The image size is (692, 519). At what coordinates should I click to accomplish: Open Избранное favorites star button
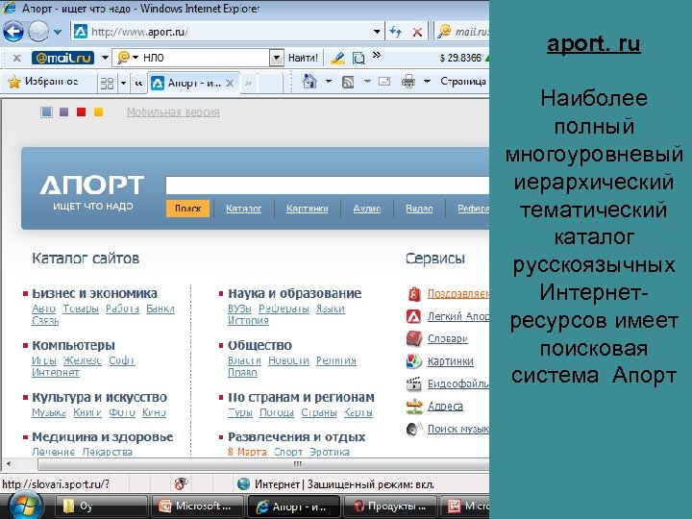pyautogui.click(x=43, y=82)
